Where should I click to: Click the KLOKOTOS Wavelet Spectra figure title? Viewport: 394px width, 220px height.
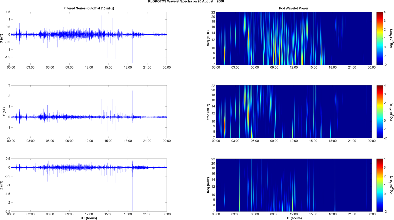click(186, 2)
